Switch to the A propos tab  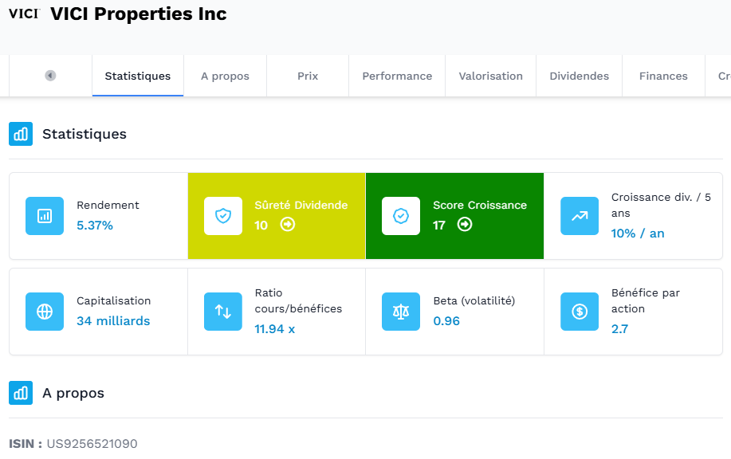click(x=225, y=76)
